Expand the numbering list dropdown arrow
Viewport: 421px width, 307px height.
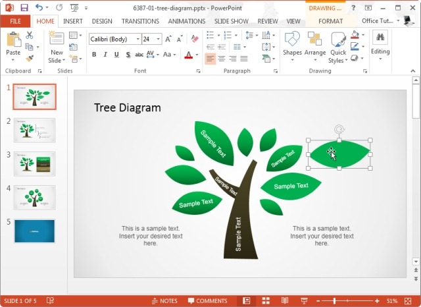tap(236, 35)
